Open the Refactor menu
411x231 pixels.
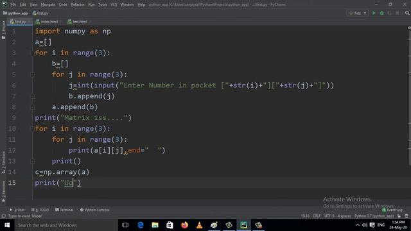click(x=78, y=4)
